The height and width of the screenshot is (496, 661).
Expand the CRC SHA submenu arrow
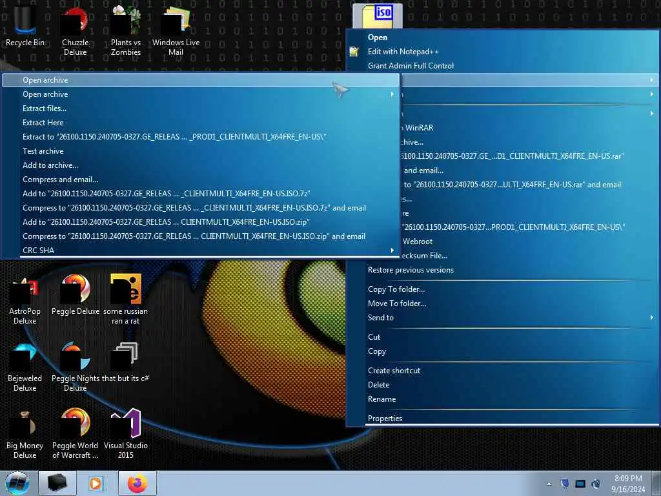click(x=392, y=250)
